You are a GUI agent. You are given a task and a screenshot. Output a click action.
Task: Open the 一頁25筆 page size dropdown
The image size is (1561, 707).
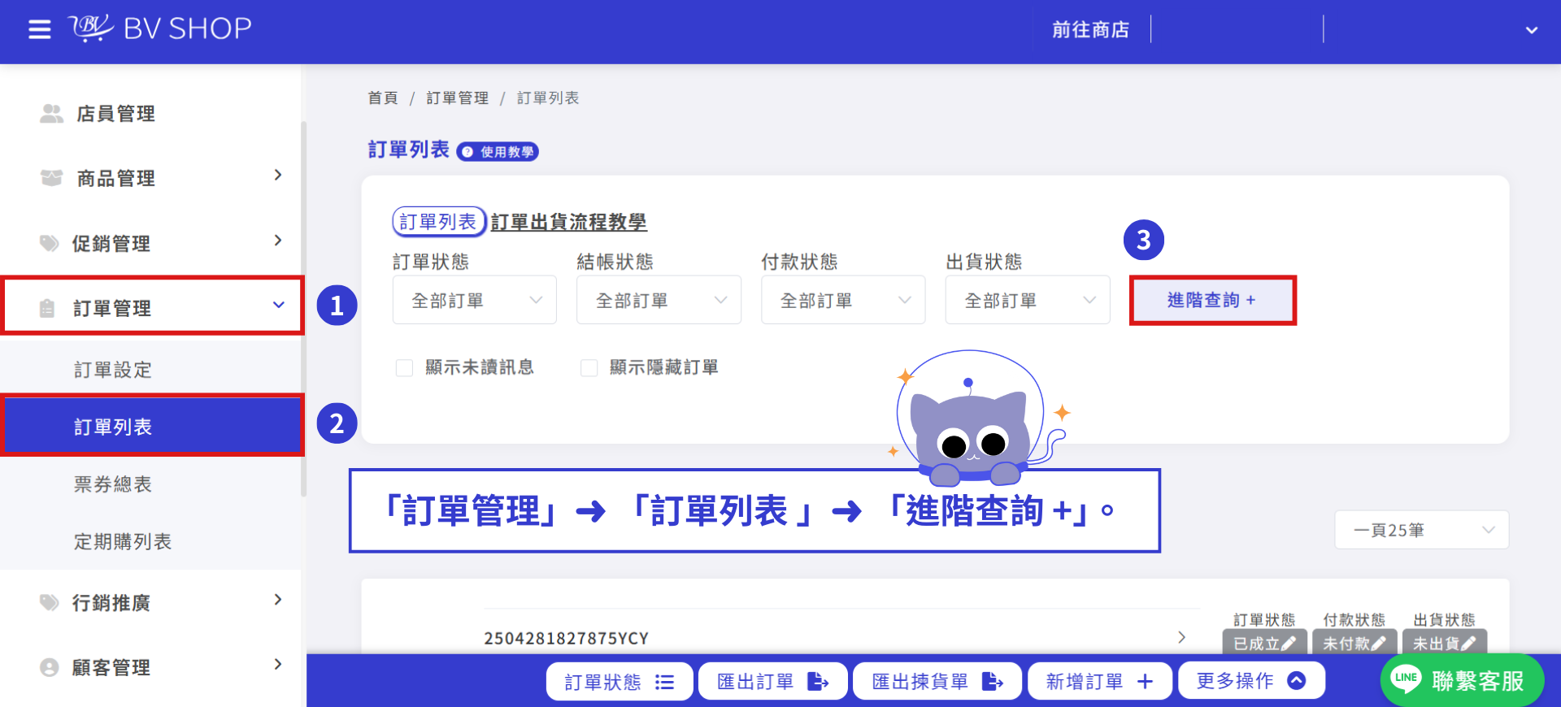coord(1422,530)
